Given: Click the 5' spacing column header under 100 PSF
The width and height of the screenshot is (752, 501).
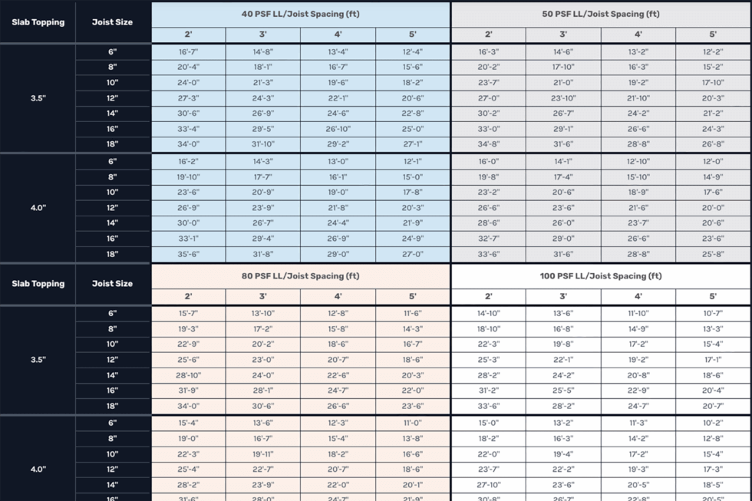Looking at the screenshot, I should [x=713, y=296].
